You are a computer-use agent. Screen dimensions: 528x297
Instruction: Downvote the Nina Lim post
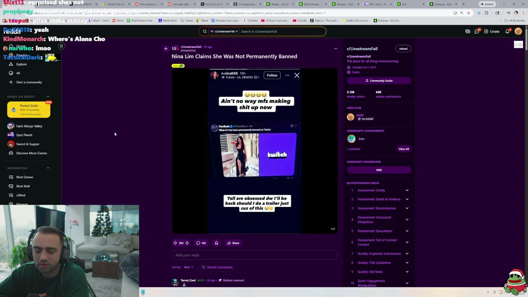(187, 243)
